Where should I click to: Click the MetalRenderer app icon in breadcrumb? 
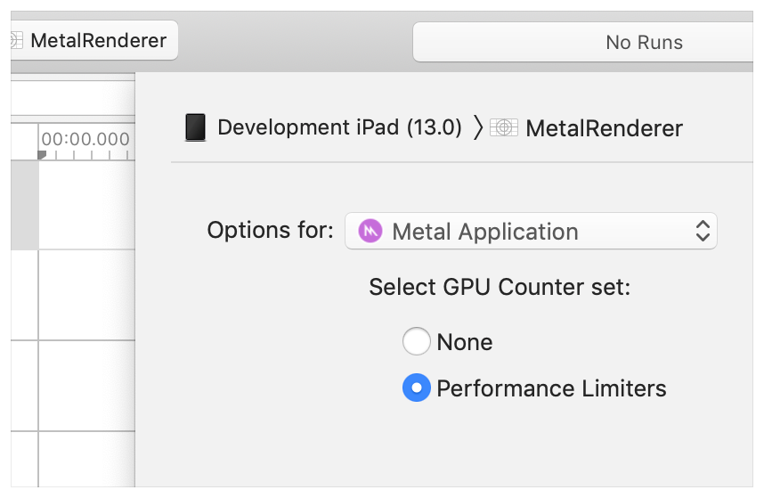click(504, 127)
